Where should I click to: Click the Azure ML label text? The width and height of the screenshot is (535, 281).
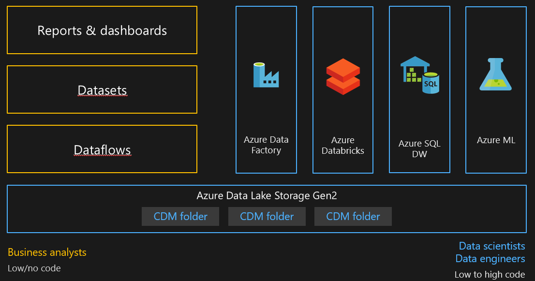(x=496, y=140)
